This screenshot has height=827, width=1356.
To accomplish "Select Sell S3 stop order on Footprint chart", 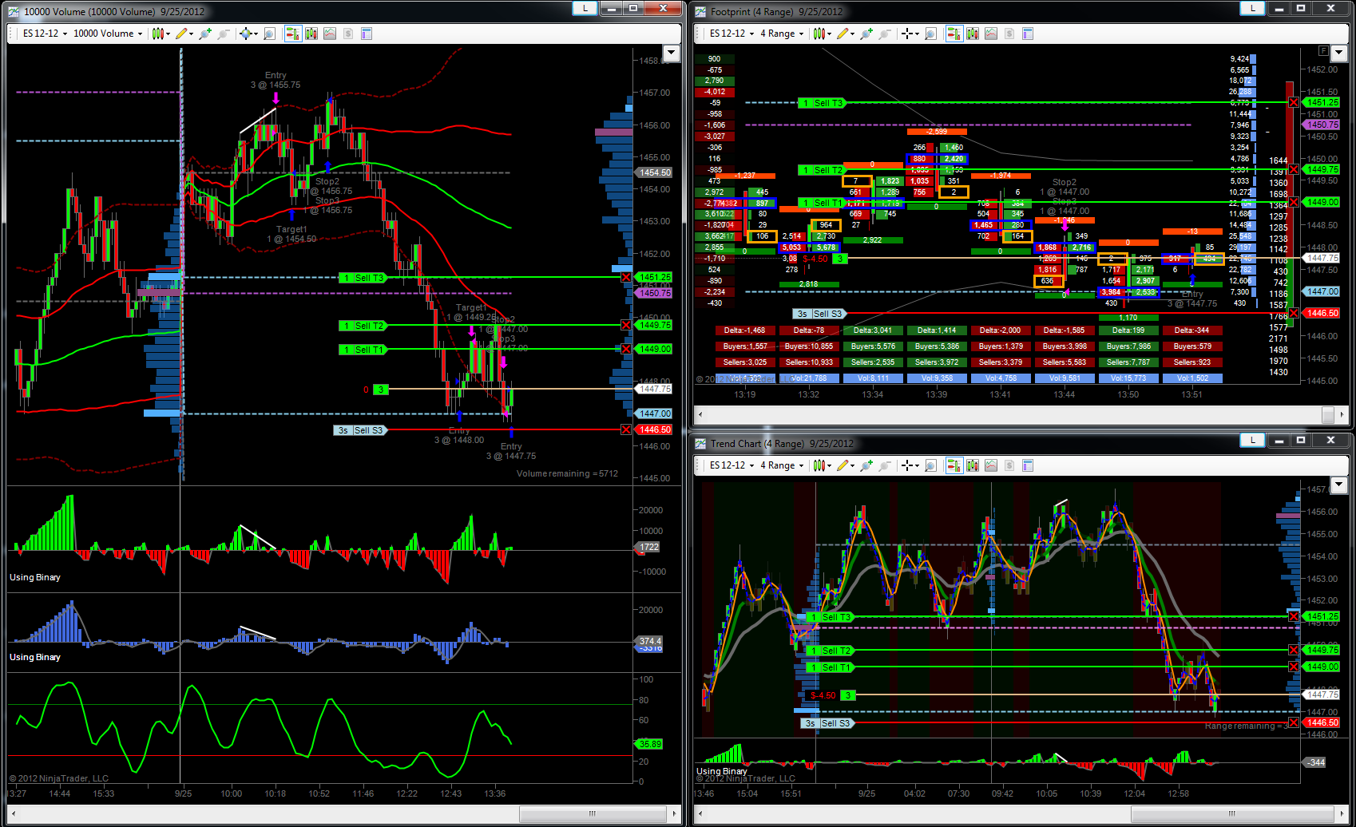I will point(819,314).
